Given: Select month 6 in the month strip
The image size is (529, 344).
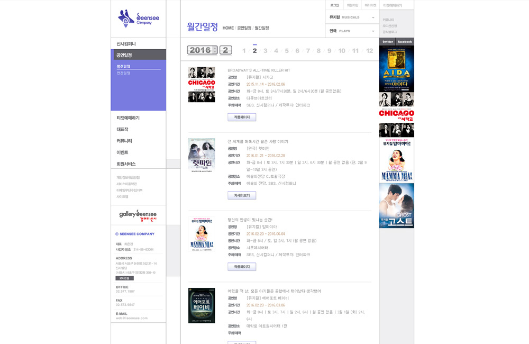Looking at the screenshot, I should tap(297, 51).
